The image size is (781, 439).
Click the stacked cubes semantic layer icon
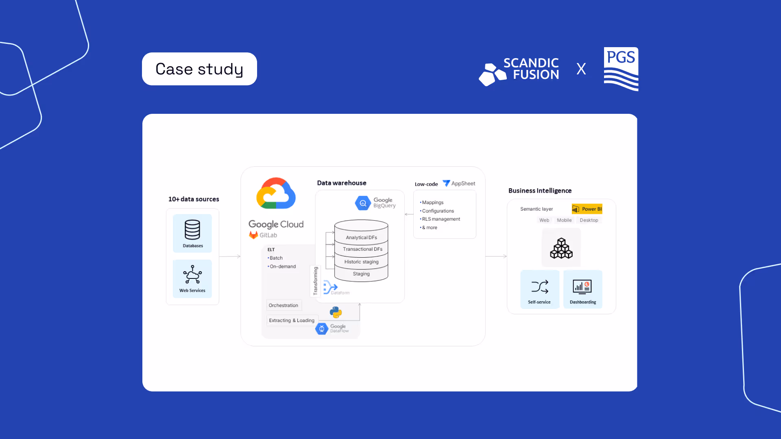[561, 248]
